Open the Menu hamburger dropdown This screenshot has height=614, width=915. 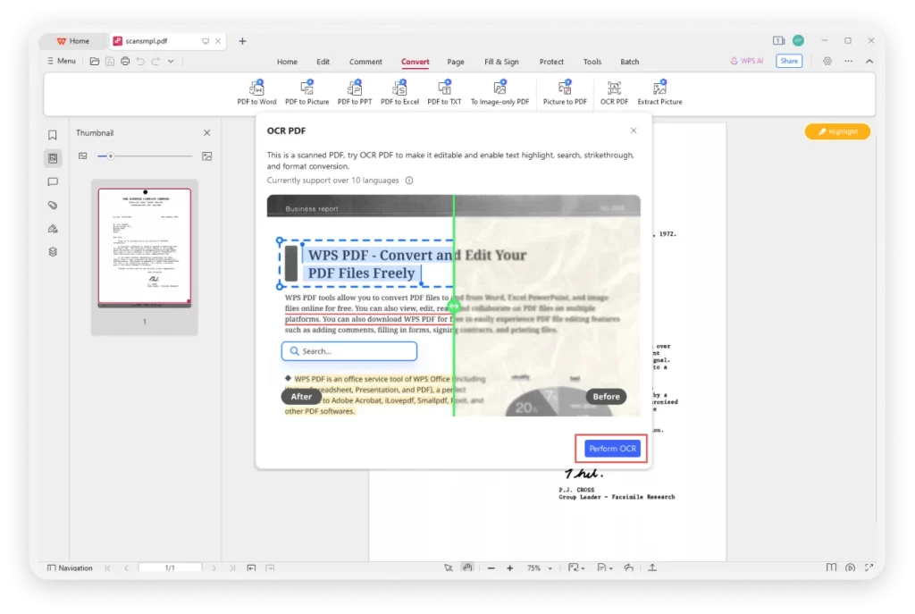(62, 61)
